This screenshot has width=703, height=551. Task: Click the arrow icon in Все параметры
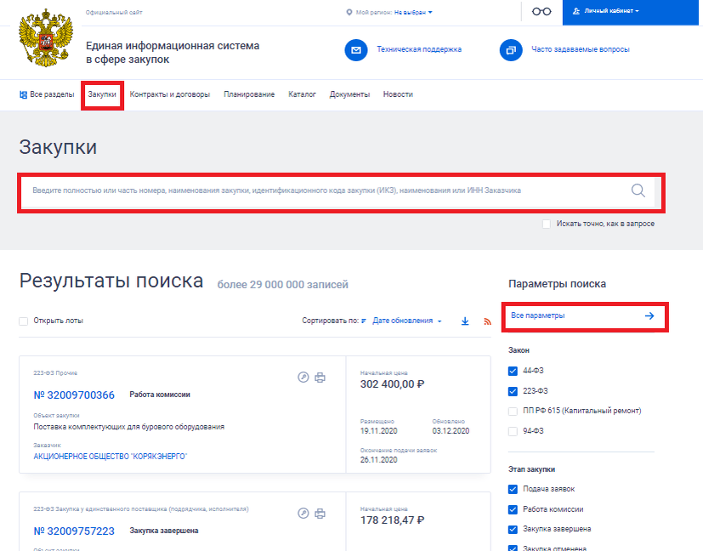coord(649,315)
